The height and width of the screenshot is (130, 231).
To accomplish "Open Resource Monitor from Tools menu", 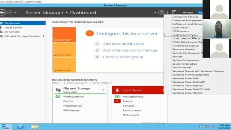I will coord(184,49).
